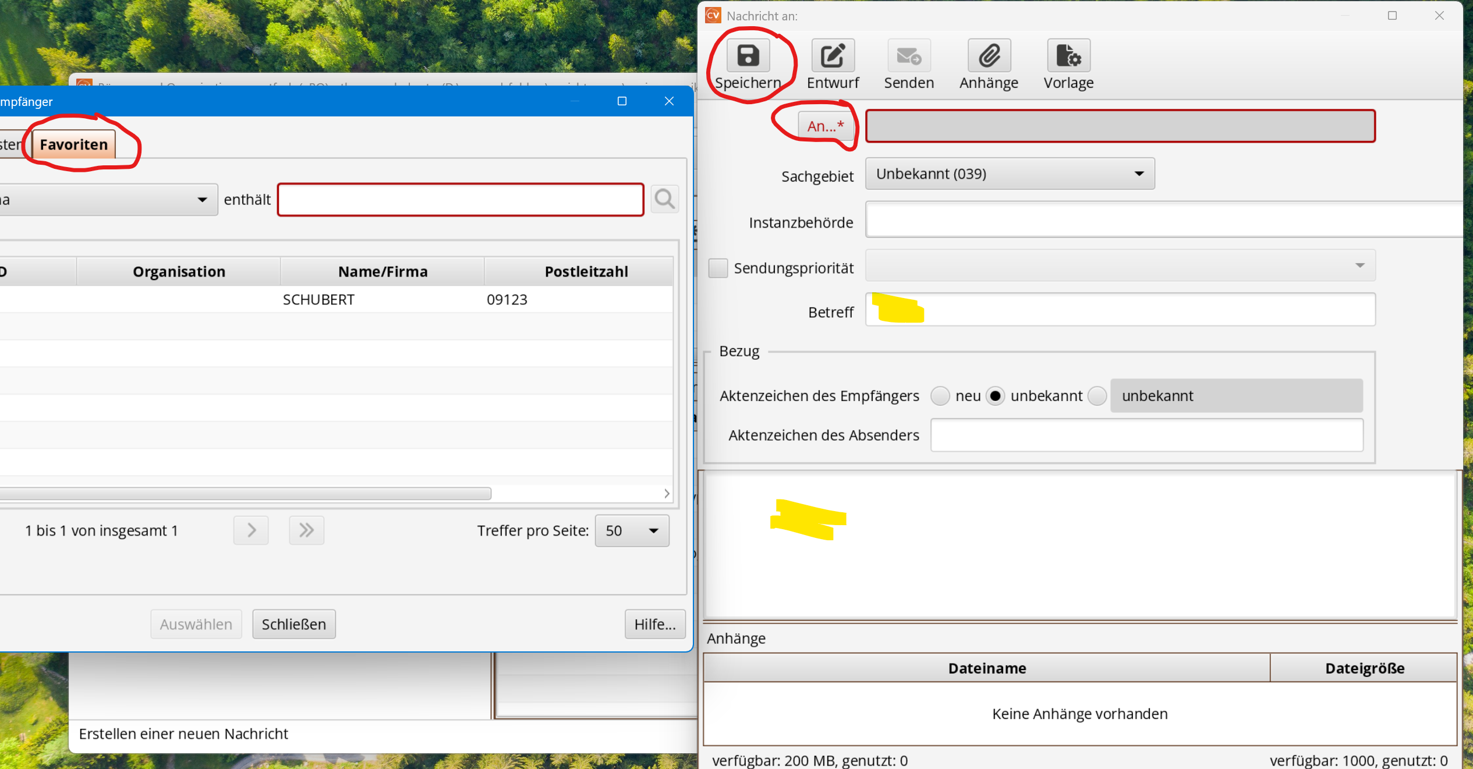Image resolution: width=1473 pixels, height=769 pixels.
Task: Select the 'unbekannt' radio button
Action: [x=995, y=396]
